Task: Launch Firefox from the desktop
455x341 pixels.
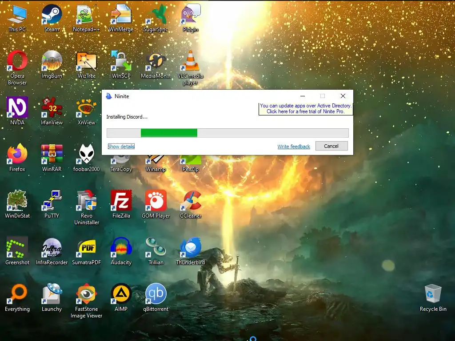Action: coord(17,158)
